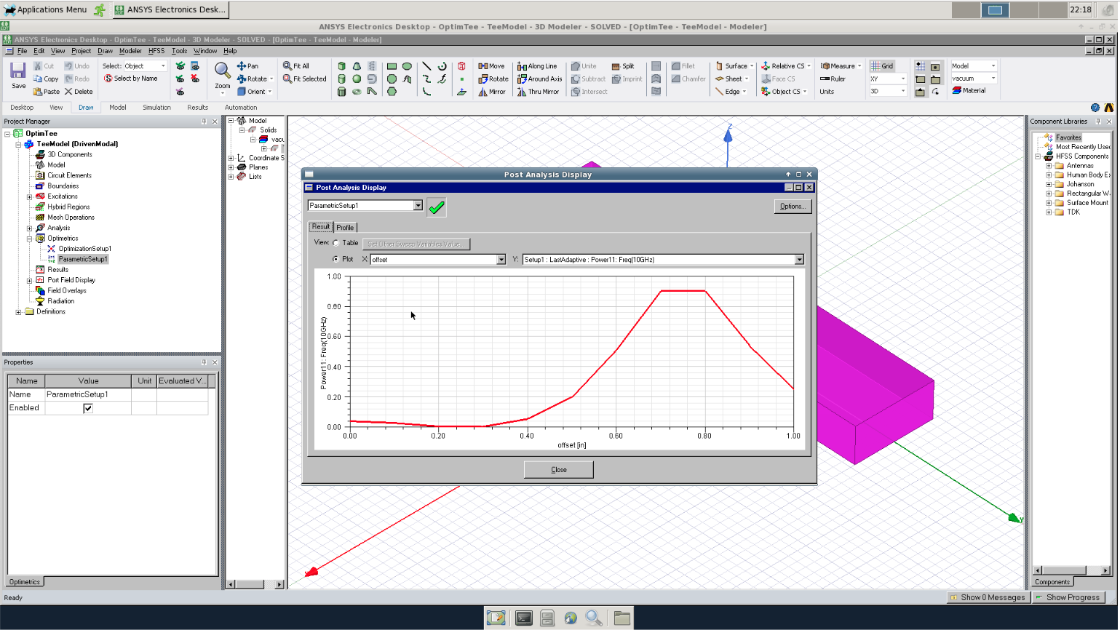This screenshot has height=630, width=1120.
Task: Toggle the Enabled checkbox in Properties
Action: [x=88, y=408]
